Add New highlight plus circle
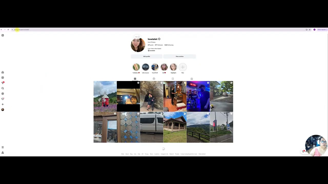 point(183,67)
